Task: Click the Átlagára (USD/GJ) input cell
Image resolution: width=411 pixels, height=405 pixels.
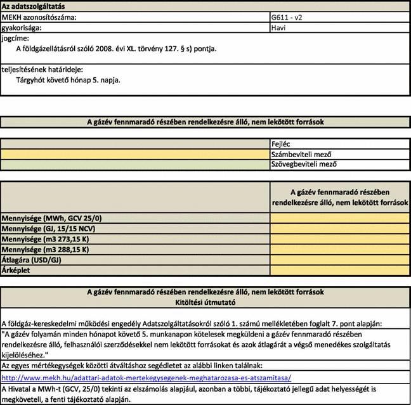Action: [x=340, y=260]
